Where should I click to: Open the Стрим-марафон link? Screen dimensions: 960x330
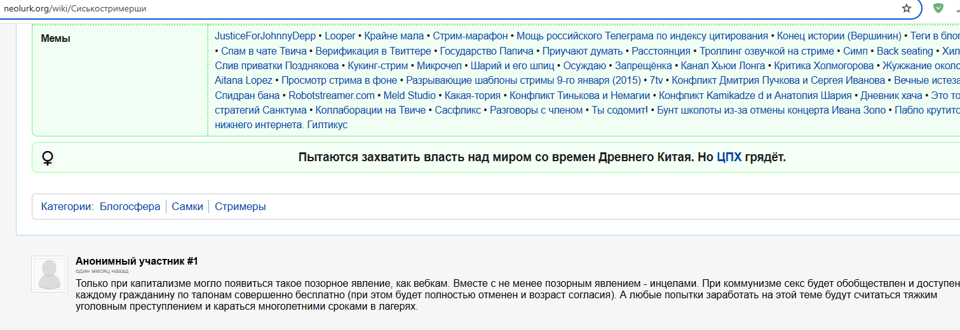click(x=470, y=36)
